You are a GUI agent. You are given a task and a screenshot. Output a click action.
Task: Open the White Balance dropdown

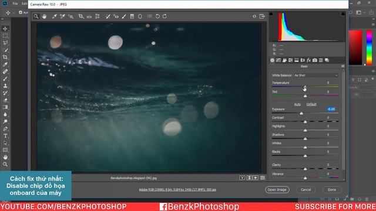316,76
